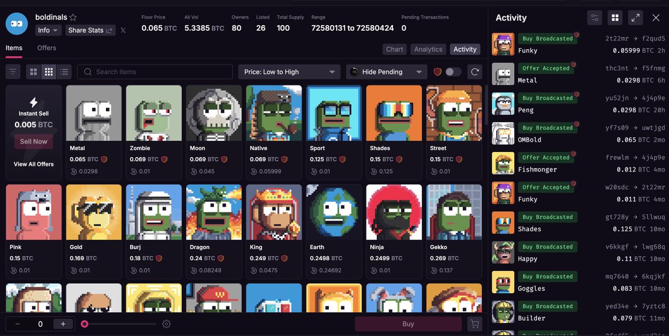
Task: Click the Funky avatar in Buy Broadcasted activity
Action: click(503, 44)
